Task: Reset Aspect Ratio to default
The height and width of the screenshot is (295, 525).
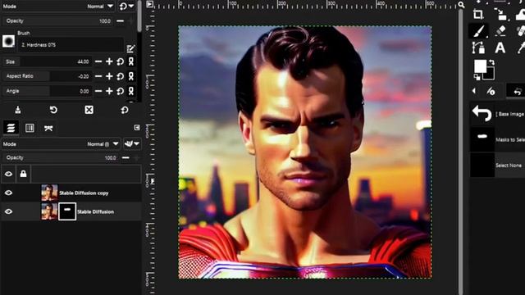Action: (x=121, y=76)
